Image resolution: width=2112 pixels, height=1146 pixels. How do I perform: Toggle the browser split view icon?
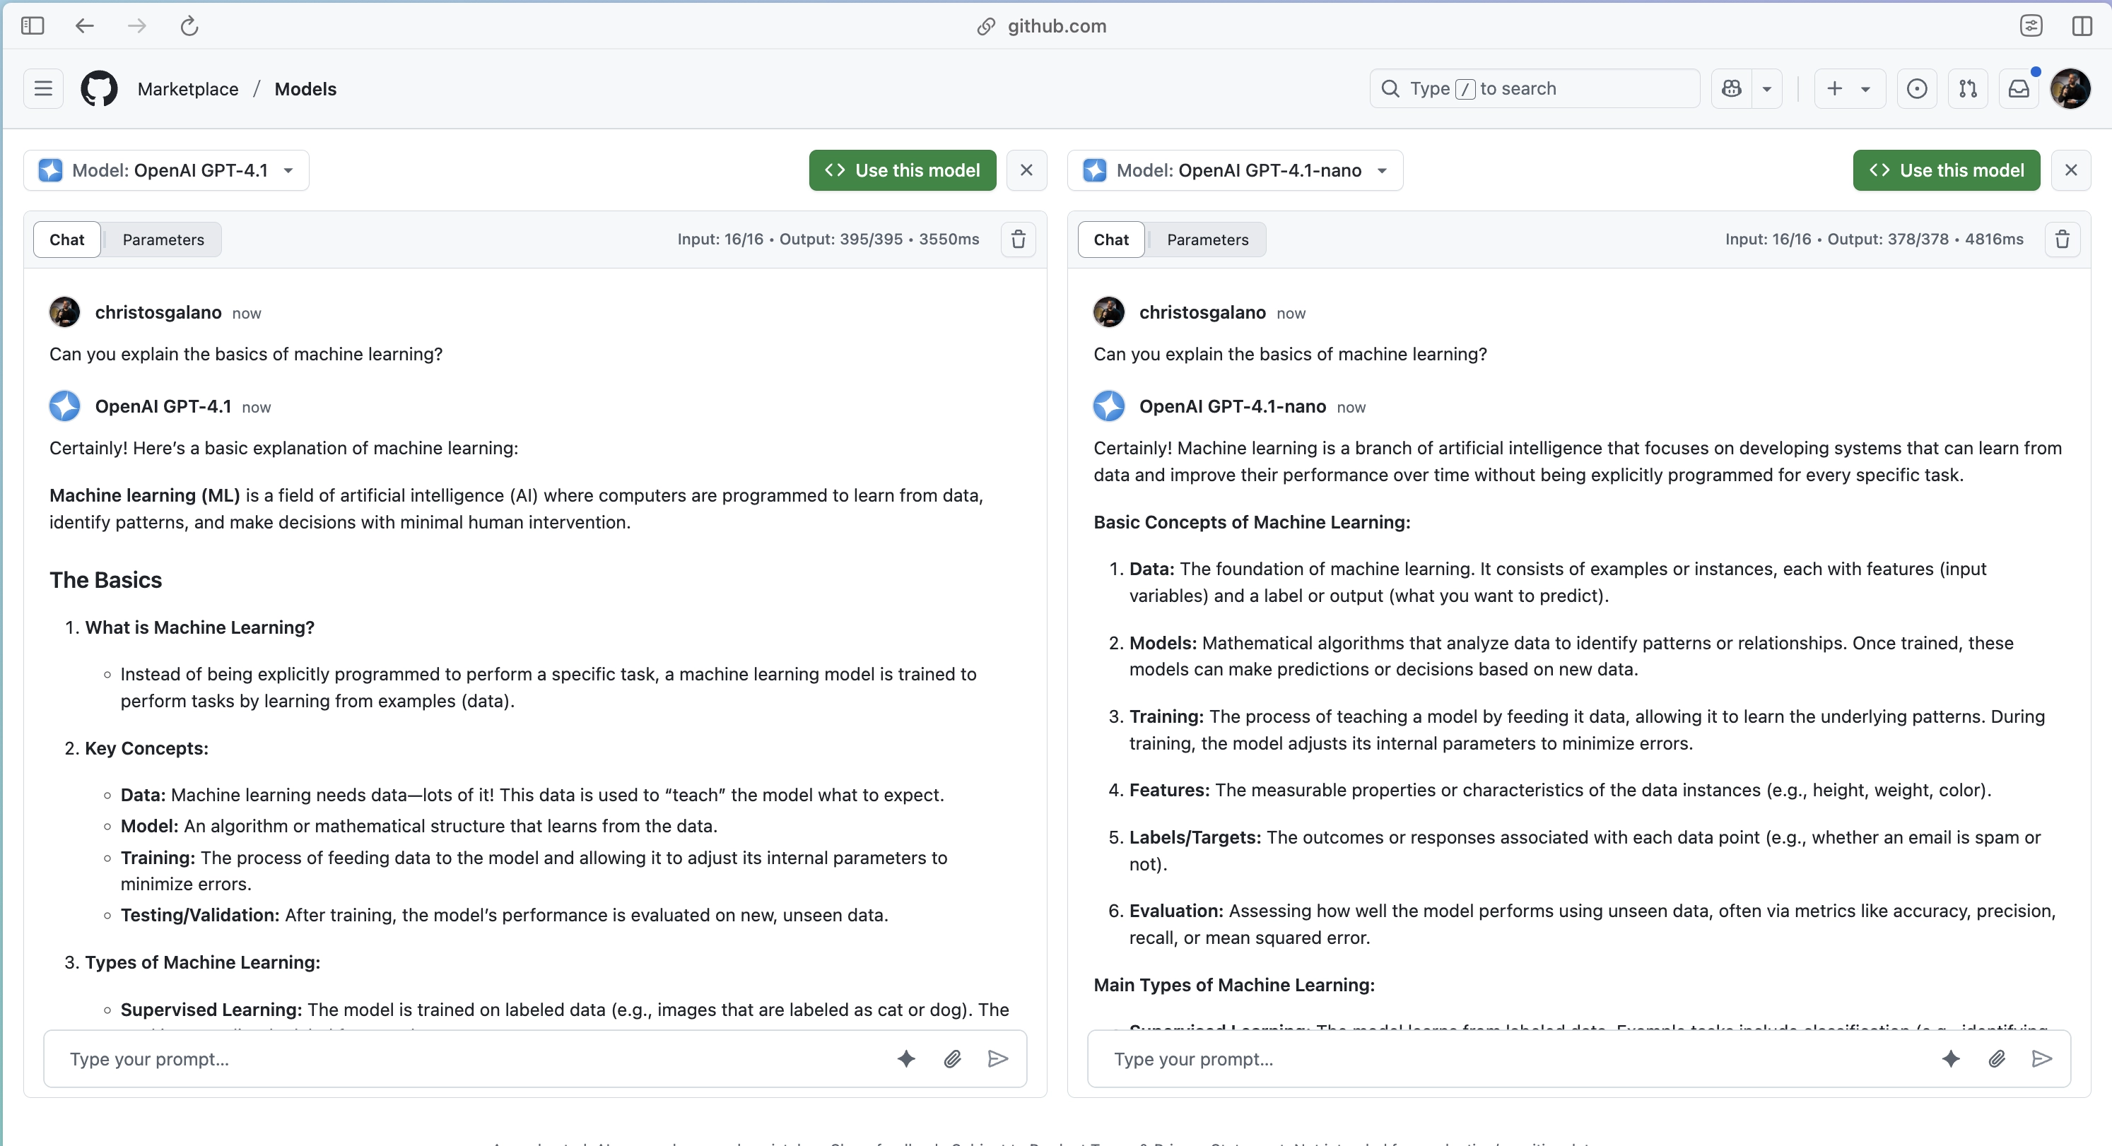(2082, 26)
